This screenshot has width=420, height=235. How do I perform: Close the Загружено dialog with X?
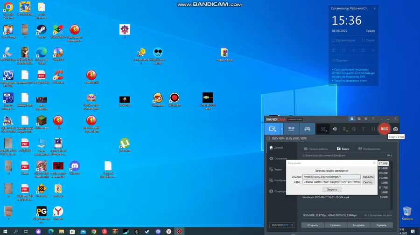pos(374,163)
